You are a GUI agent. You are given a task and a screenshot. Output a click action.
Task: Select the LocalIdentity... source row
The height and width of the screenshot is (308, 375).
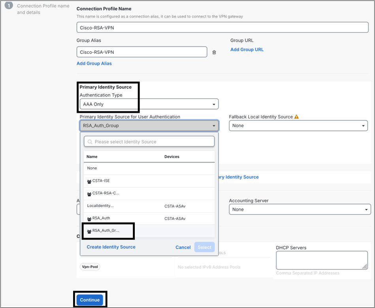(100, 206)
